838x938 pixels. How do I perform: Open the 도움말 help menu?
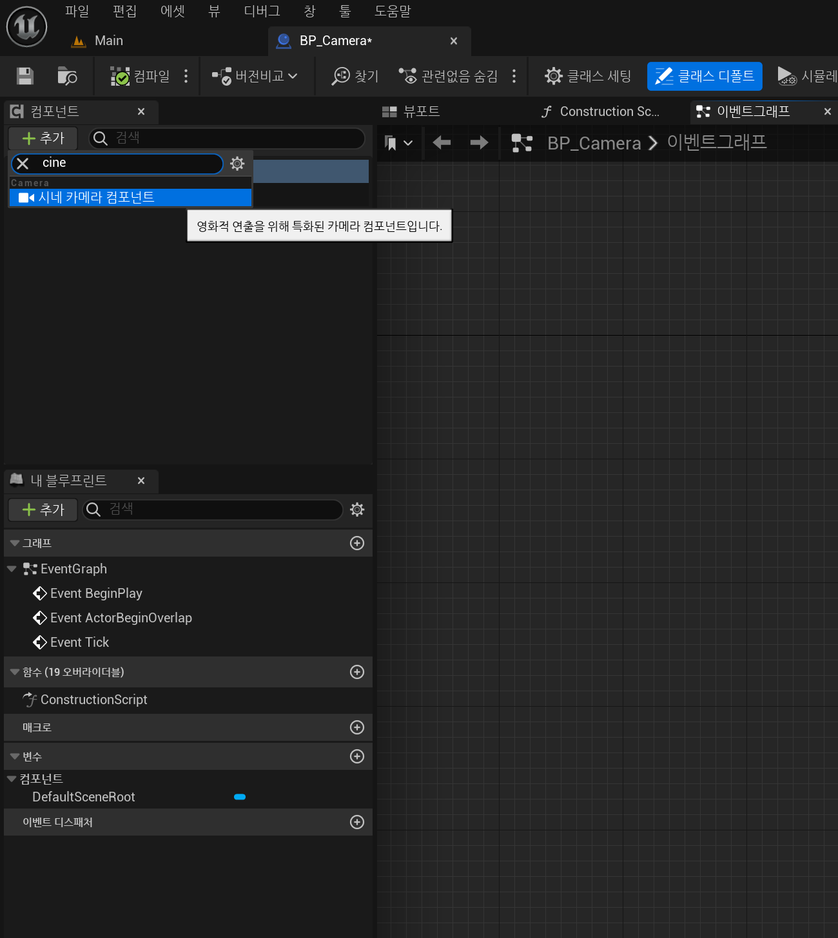pos(393,11)
